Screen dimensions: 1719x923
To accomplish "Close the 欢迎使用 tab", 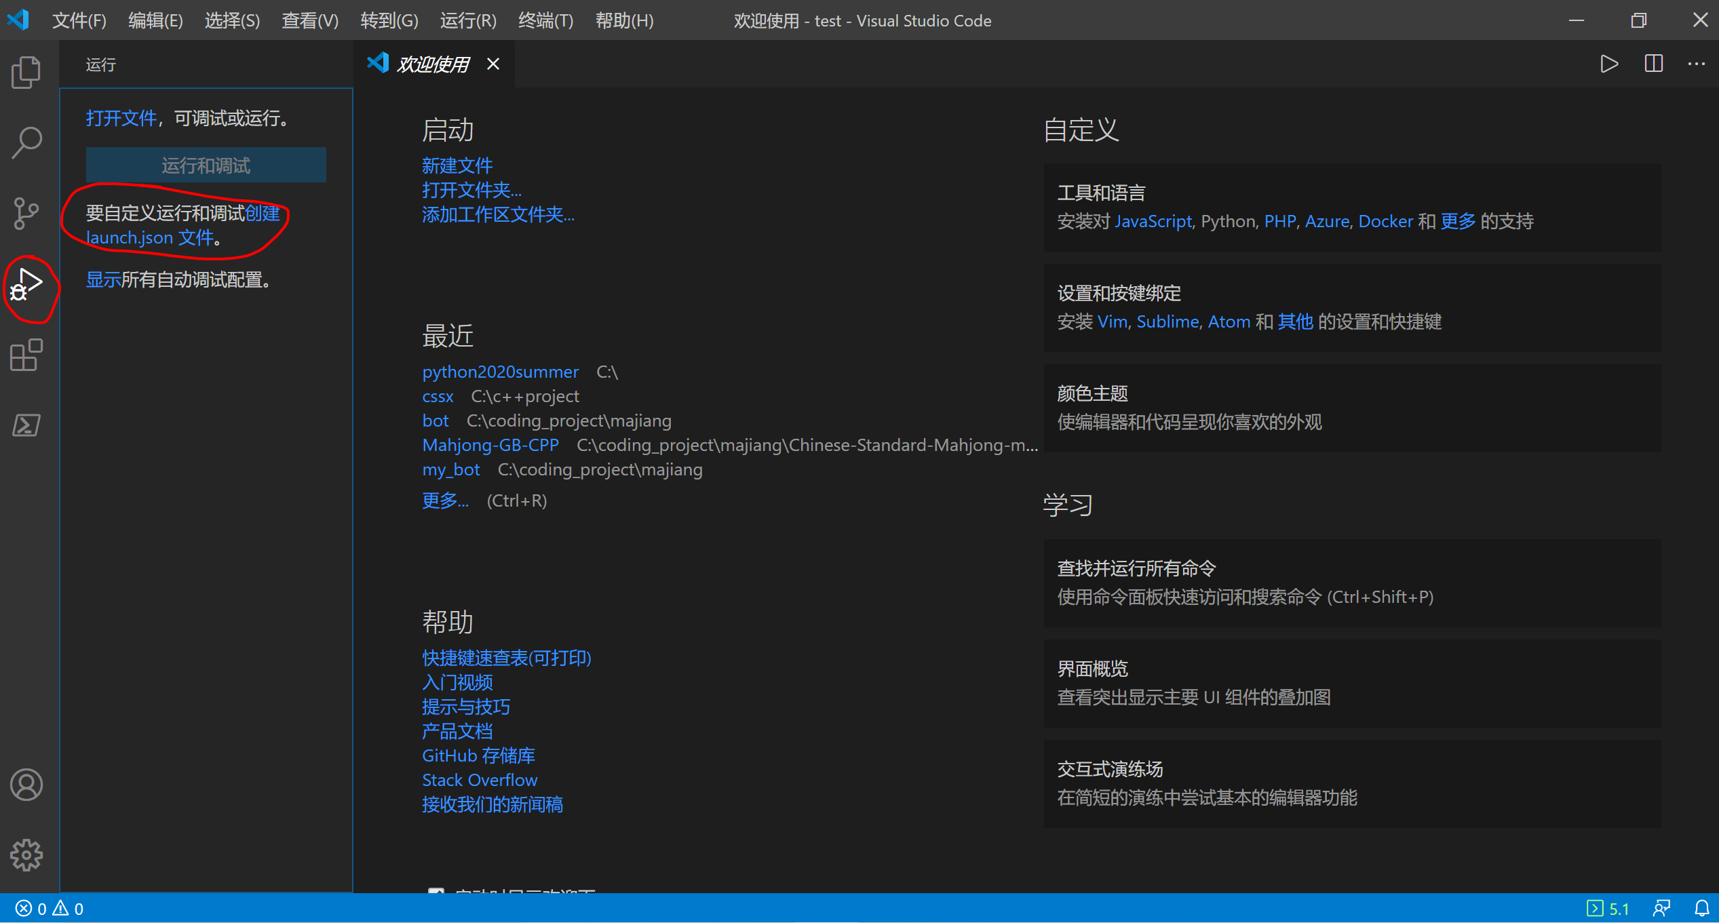I will (x=493, y=64).
